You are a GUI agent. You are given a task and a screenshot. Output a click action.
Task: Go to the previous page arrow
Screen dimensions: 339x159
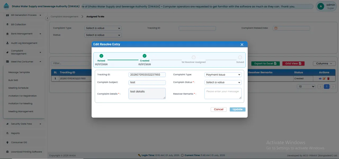pos(320,87)
